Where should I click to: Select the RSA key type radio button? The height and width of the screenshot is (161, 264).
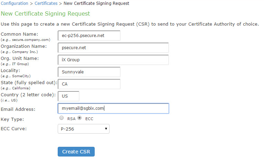tap(62, 118)
